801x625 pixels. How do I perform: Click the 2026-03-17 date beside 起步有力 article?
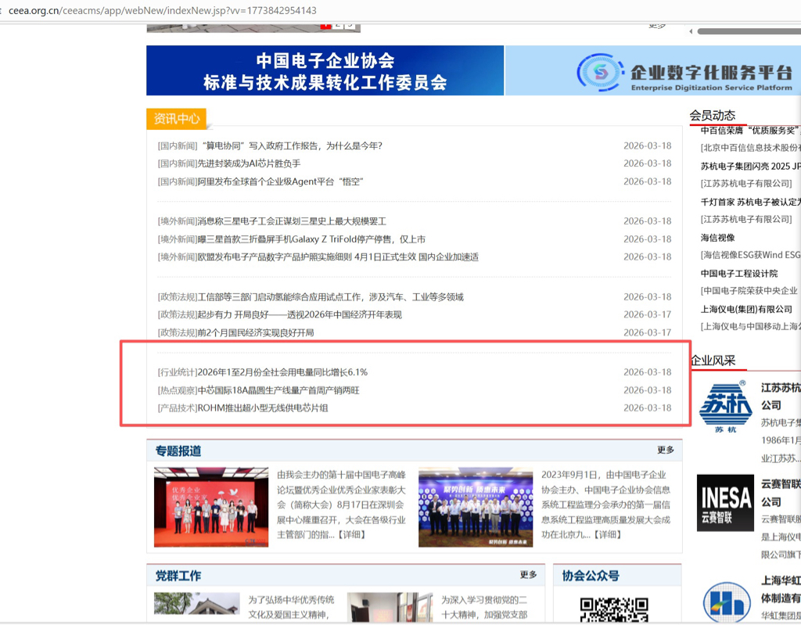tap(647, 314)
